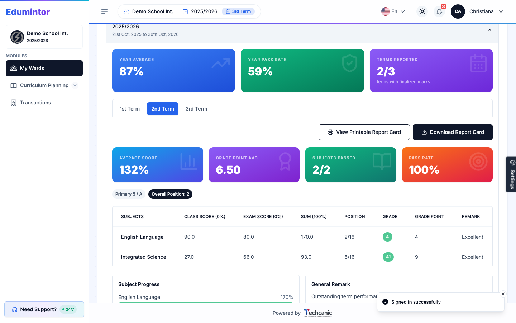Click the Curriculum Planning book icon
This screenshot has width=516, height=323.
click(14, 85)
